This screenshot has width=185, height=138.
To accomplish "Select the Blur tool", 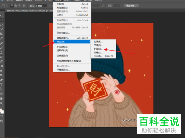I will [1, 70].
